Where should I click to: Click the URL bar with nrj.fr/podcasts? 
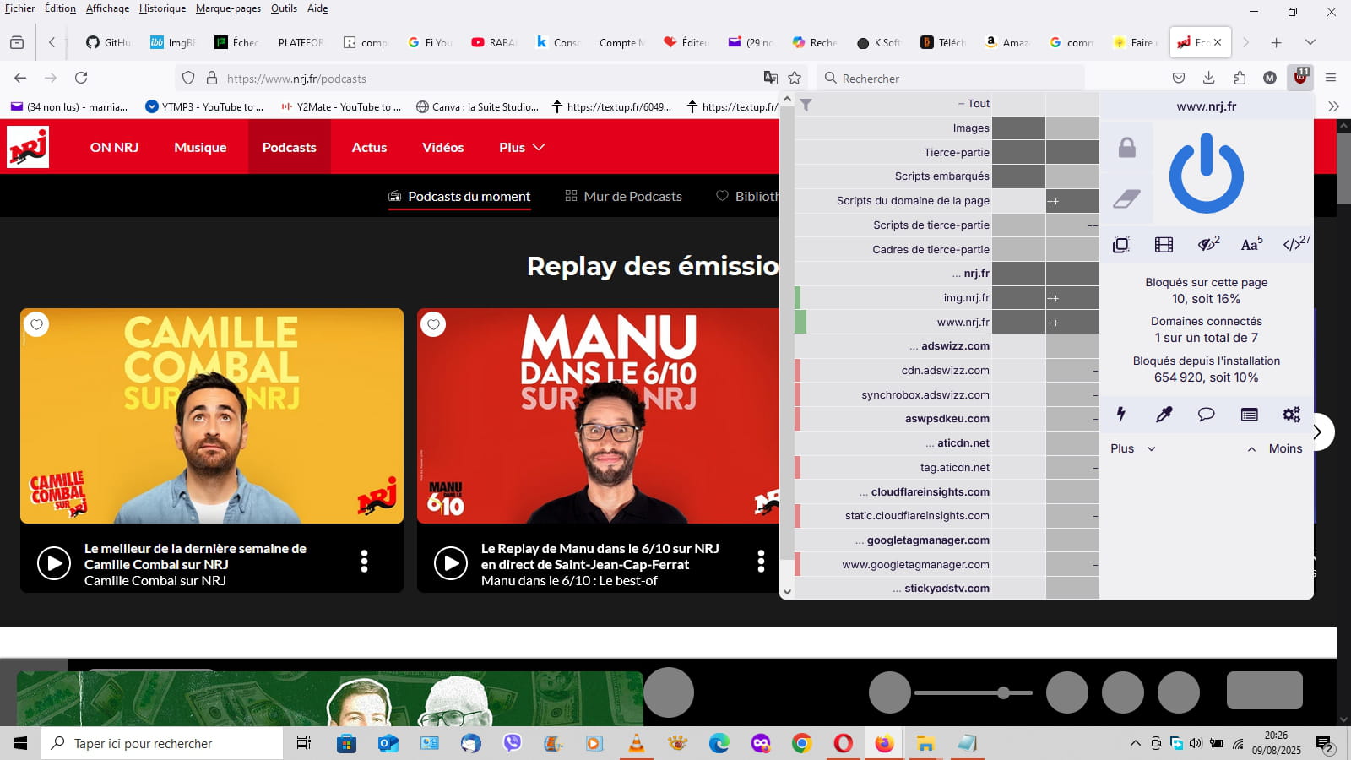pyautogui.click(x=490, y=79)
